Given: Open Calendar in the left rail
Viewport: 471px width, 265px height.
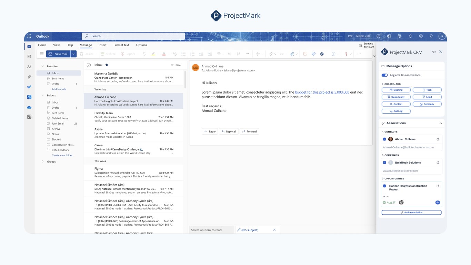Looking at the screenshot, I should tap(29, 56).
